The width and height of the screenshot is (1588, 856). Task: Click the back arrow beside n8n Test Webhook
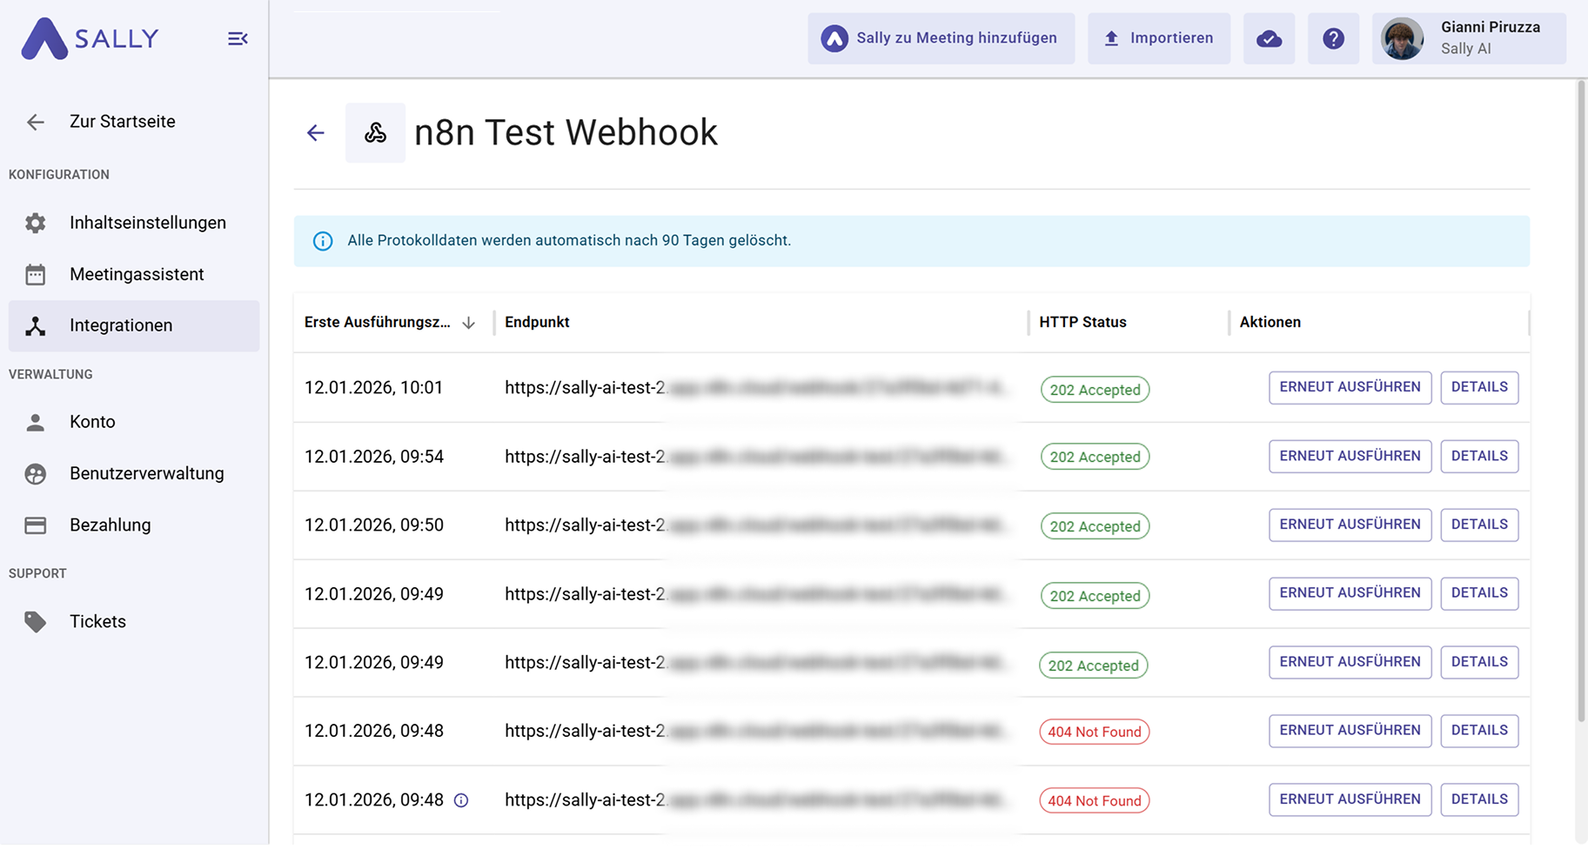[316, 133]
